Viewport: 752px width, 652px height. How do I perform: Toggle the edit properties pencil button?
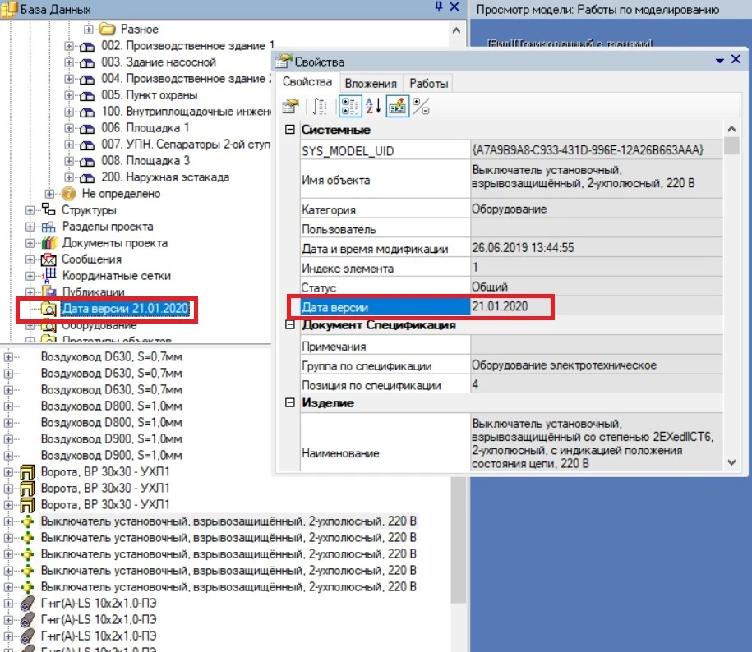pos(396,106)
